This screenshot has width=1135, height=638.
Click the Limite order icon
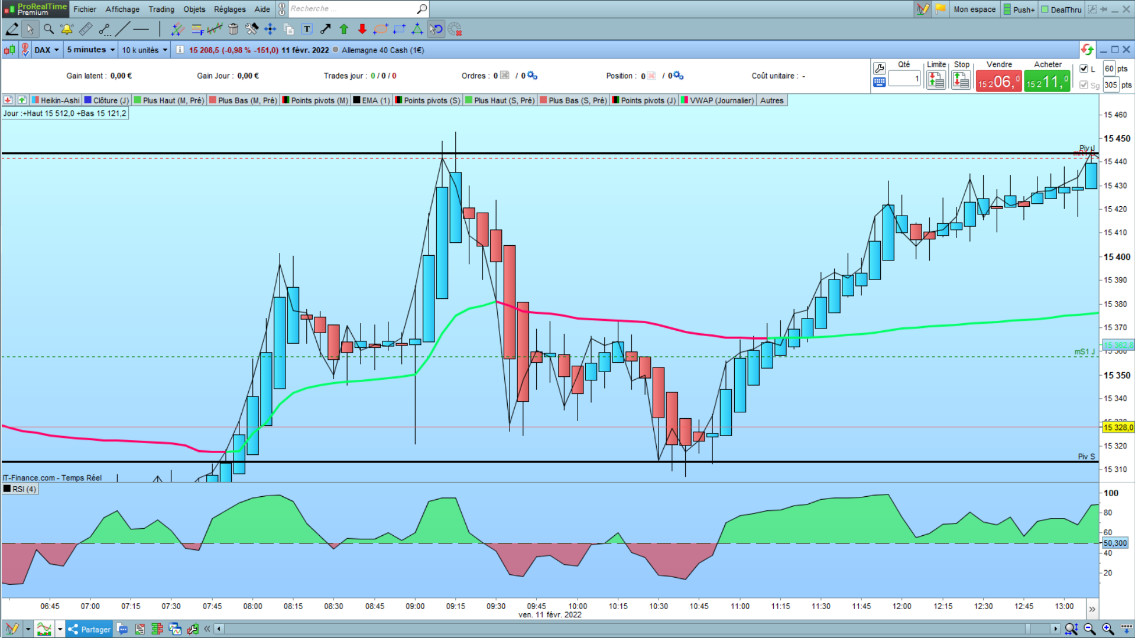936,80
